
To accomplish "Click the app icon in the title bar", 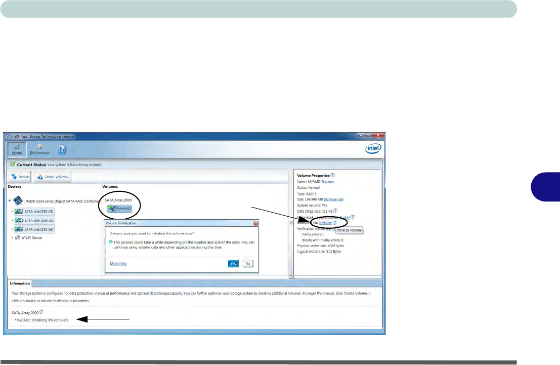I will click(7, 136).
